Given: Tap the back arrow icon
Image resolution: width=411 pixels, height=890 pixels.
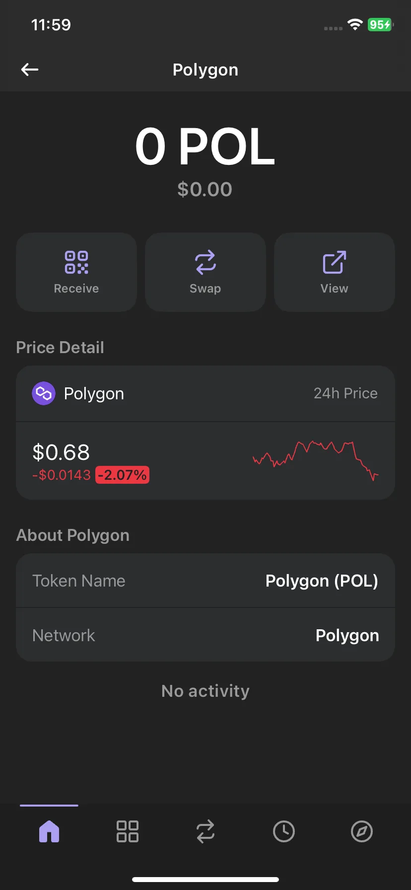Looking at the screenshot, I should click(x=30, y=70).
